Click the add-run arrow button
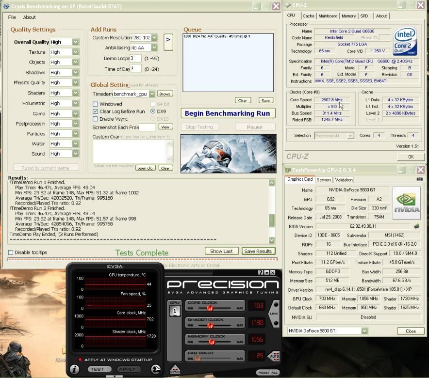 pyautogui.click(x=168, y=42)
